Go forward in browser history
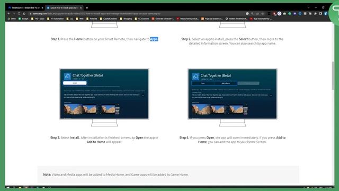Screen dimensions: 339x191 [x=14, y=13]
